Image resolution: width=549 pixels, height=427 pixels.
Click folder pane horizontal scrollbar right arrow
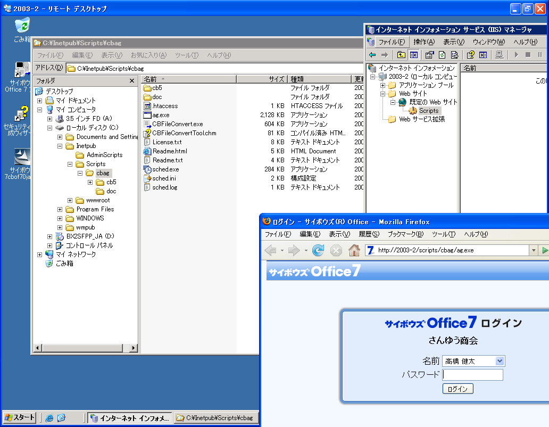coord(133,348)
